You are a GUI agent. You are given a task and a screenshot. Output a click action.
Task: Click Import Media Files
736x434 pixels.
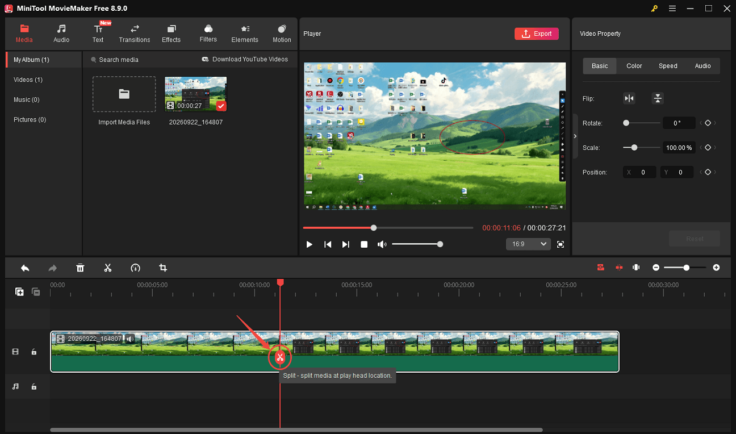[x=124, y=94]
